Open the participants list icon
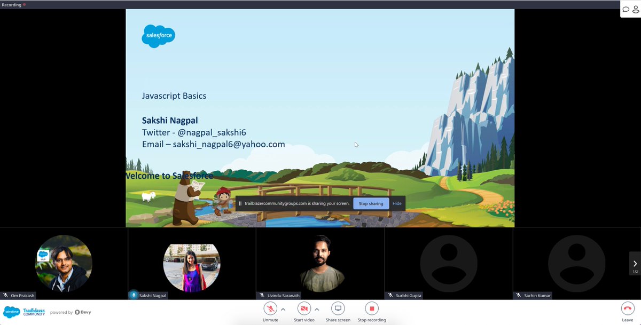641x325 pixels. coord(635,9)
